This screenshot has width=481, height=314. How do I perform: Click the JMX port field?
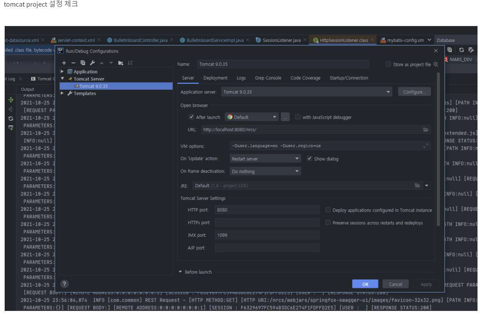pyautogui.click(x=267, y=235)
